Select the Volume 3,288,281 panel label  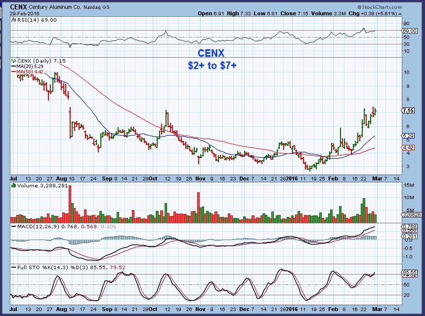42,186
